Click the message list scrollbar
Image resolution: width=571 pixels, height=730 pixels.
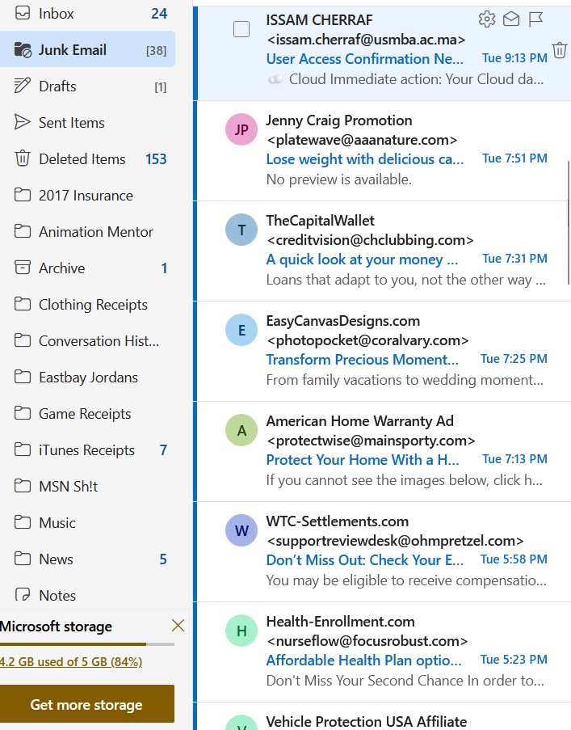(x=569, y=222)
